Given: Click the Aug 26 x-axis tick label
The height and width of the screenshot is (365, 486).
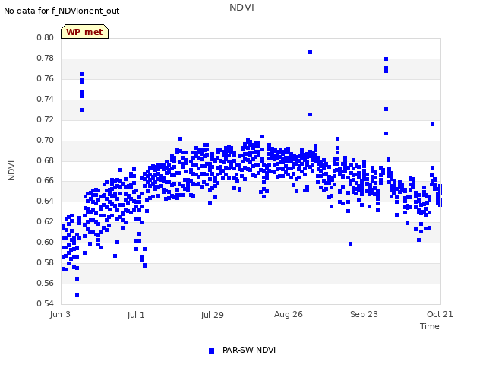Looking at the screenshot, I should coord(289,314).
